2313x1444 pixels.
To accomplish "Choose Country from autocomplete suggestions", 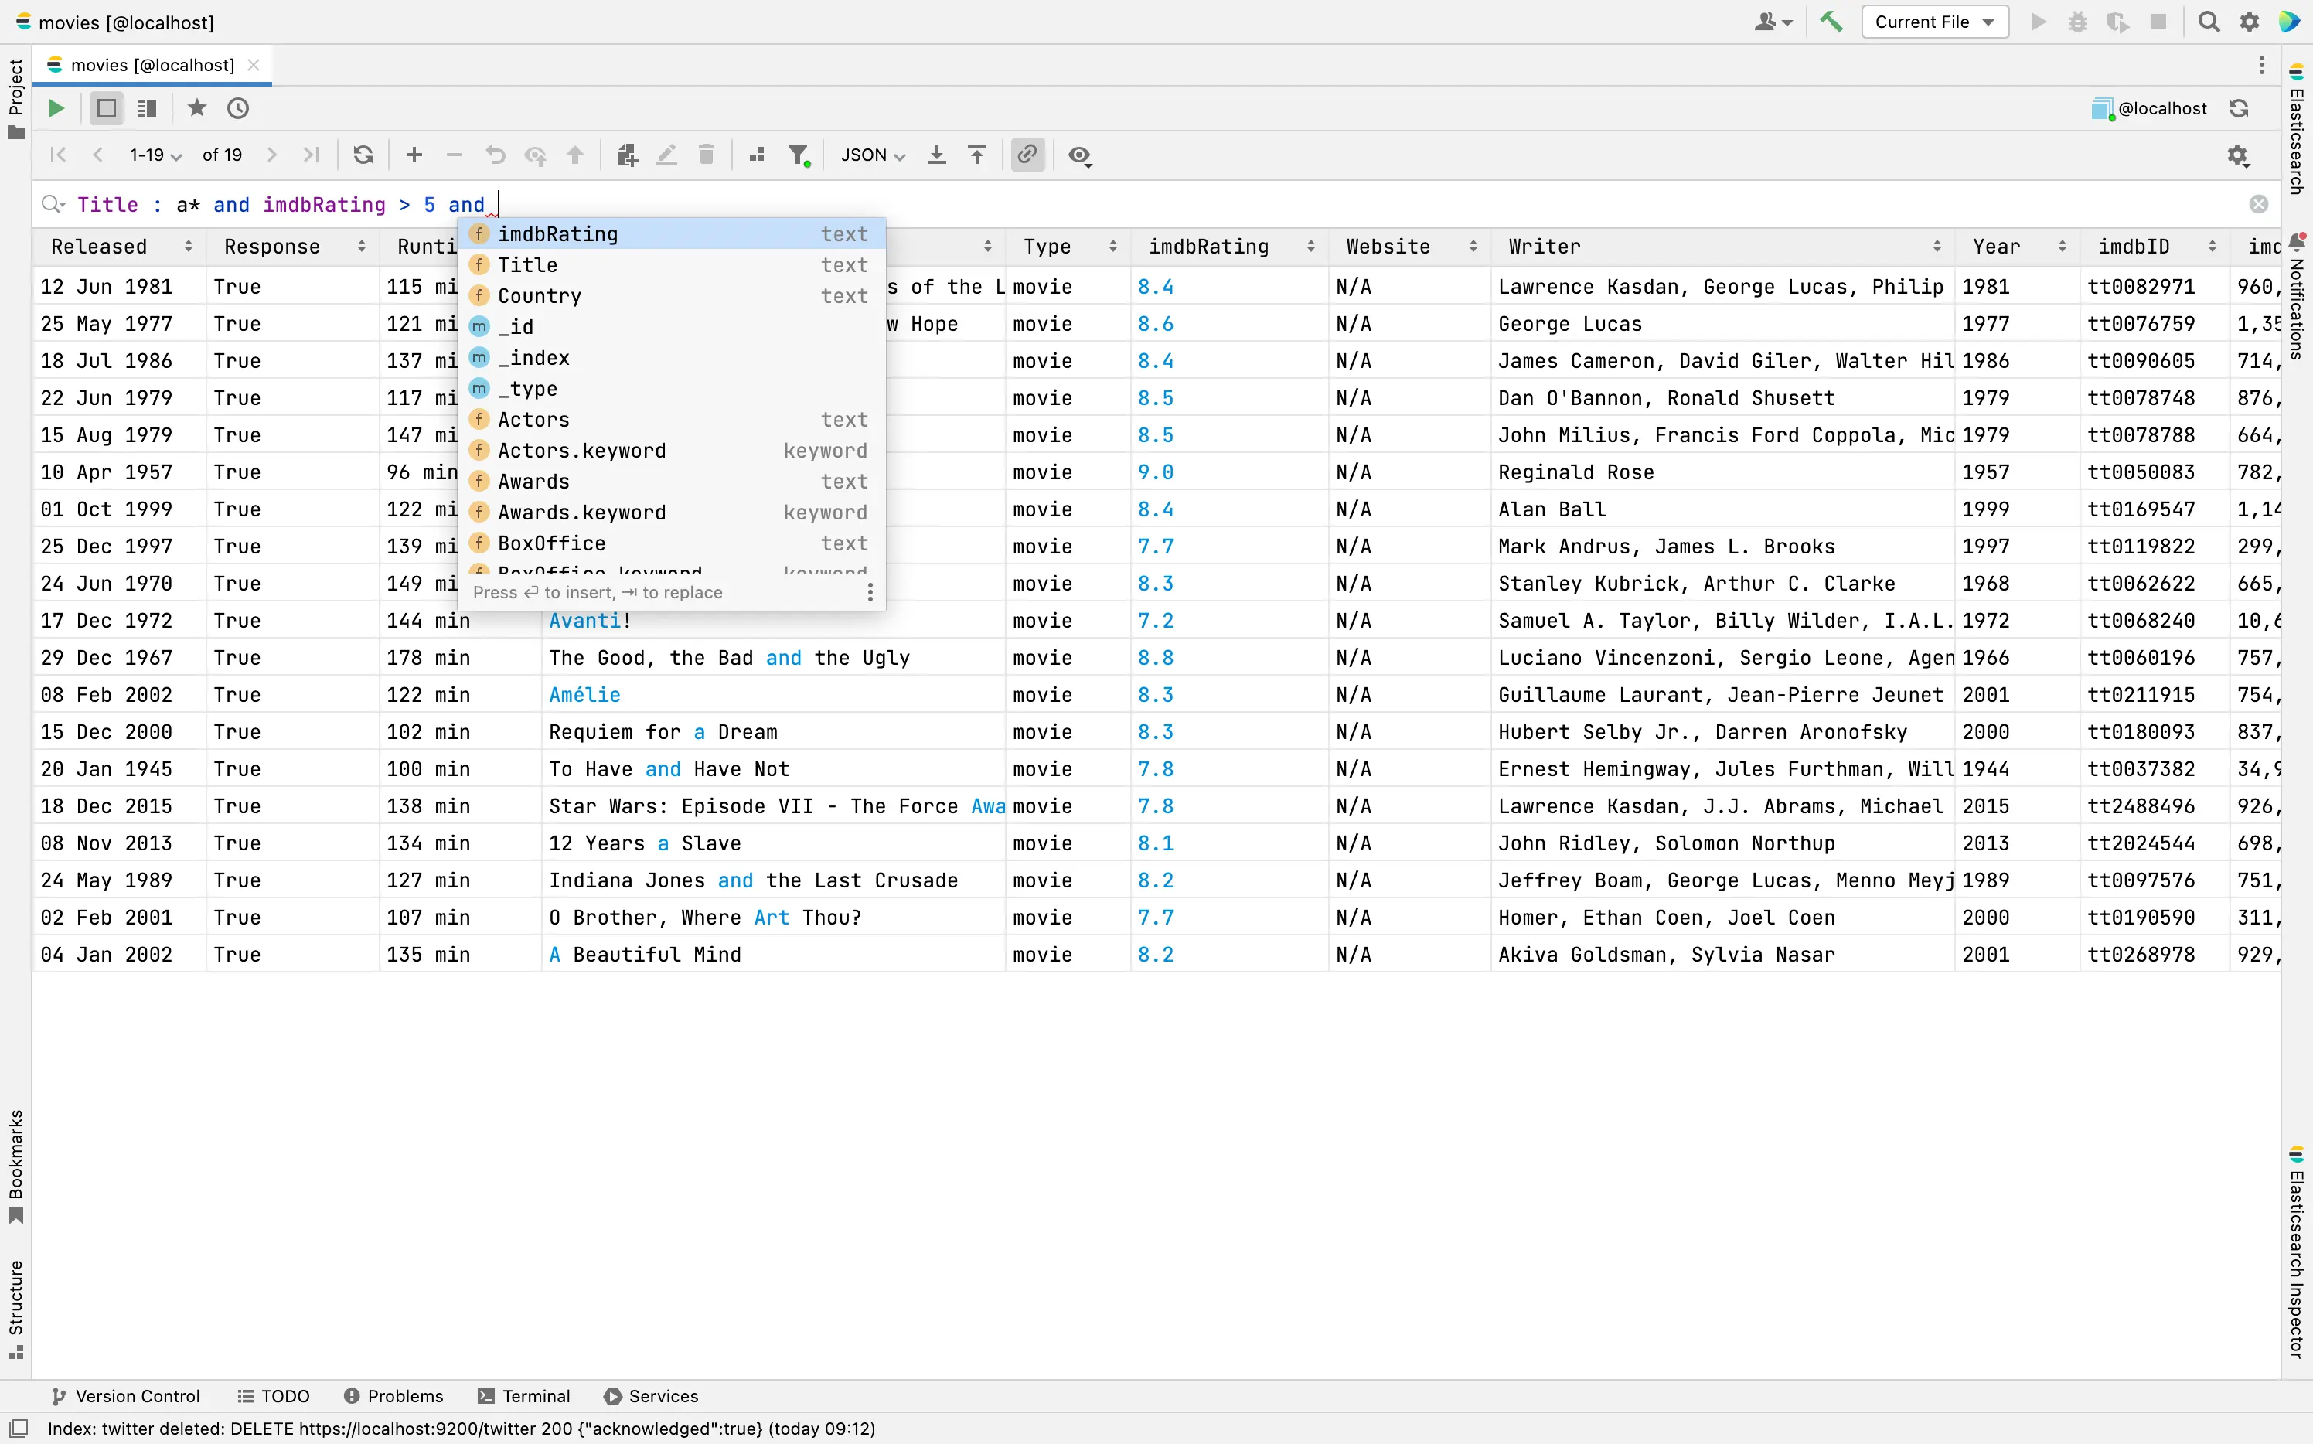I will point(540,296).
